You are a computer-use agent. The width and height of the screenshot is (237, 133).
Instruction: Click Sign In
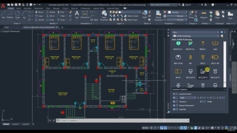click(186, 5)
